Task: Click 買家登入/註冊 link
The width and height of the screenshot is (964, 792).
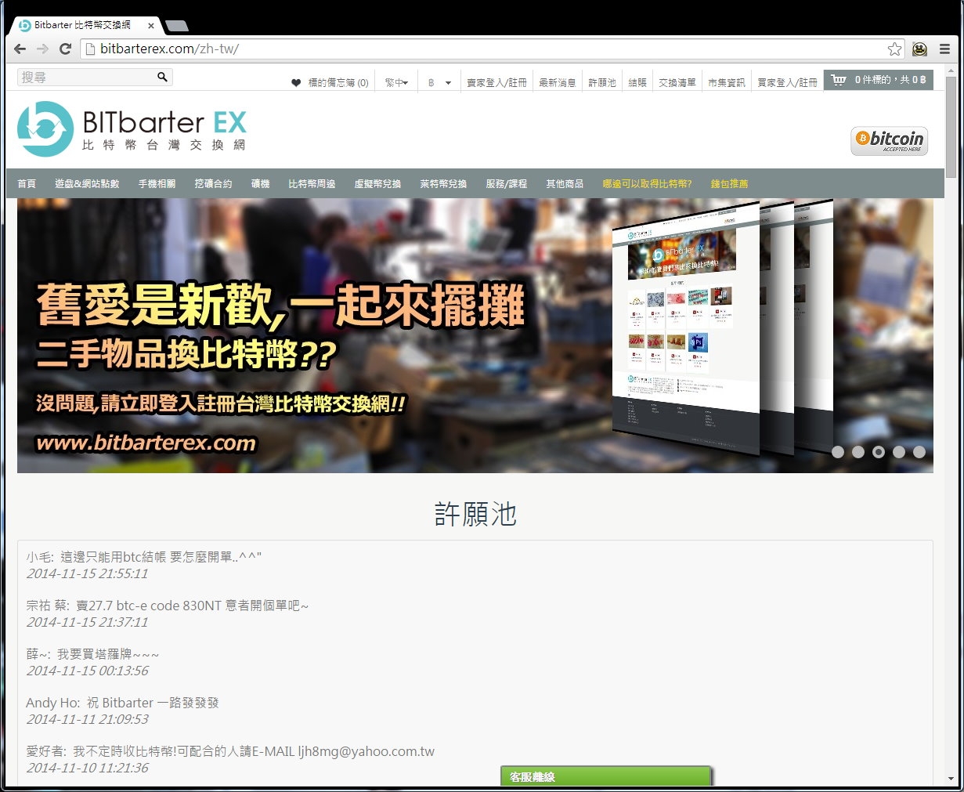Action: pyautogui.click(x=787, y=82)
